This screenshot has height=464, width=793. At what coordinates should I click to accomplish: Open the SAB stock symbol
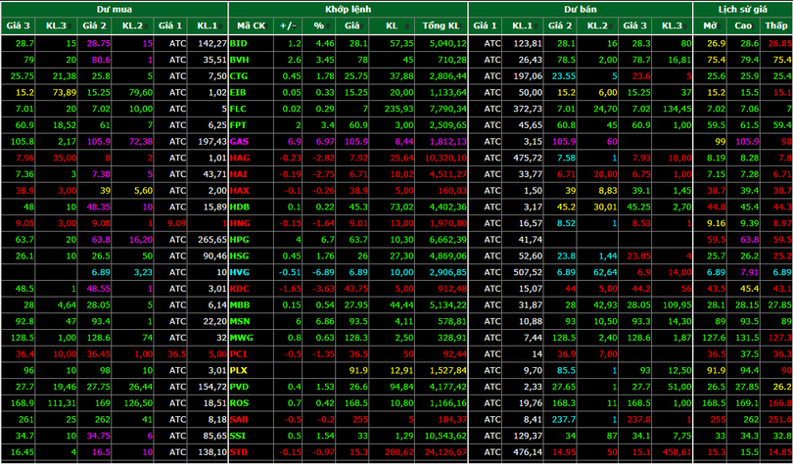239,418
